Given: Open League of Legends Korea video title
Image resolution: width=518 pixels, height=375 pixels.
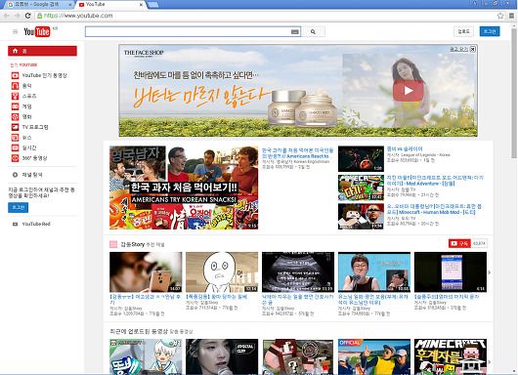Looking at the screenshot, I should coord(405,149).
